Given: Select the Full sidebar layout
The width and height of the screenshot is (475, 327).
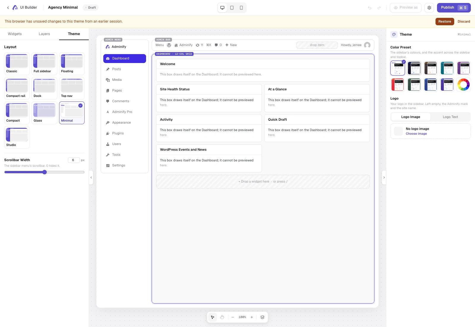Looking at the screenshot, I should coord(44,64).
